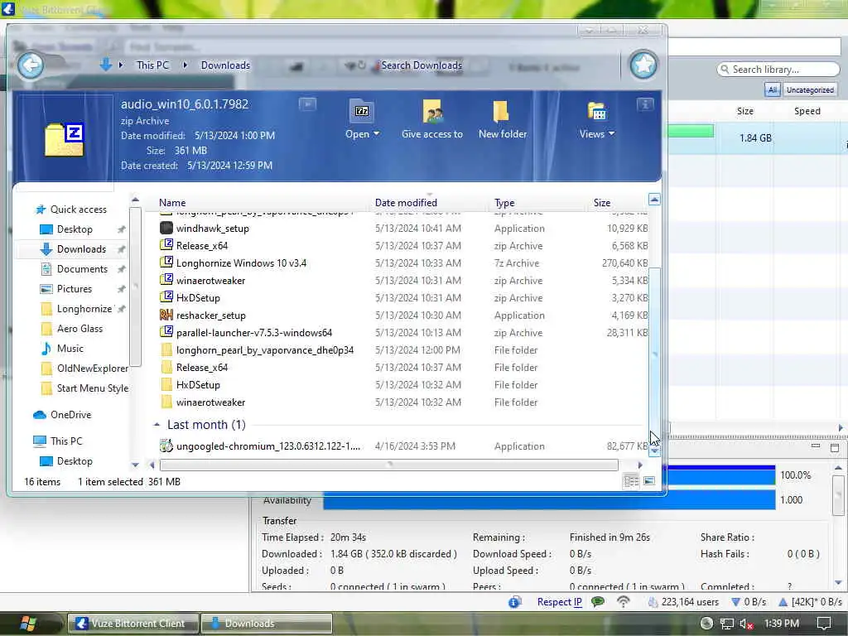Image resolution: width=848 pixels, height=636 pixels.
Task: Click the Search Downloads field
Action: 422,65
